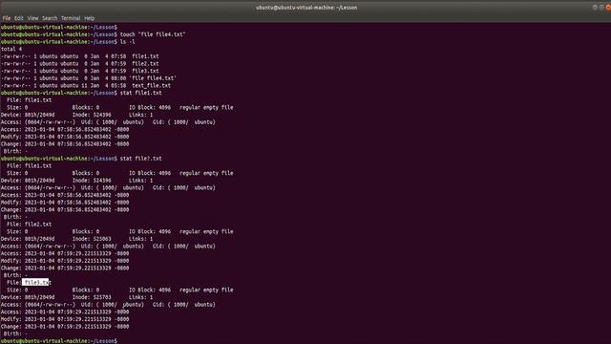Click the "stat file?.txt" command
611x344 pixels.
[x=140, y=159]
